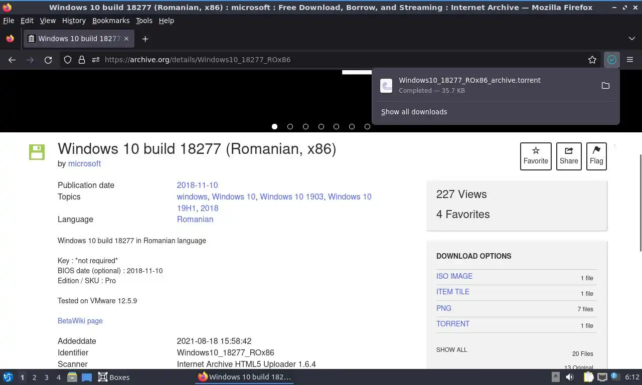Select the third carousel dot
This screenshot has width=642, height=385.
tap(305, 126)
